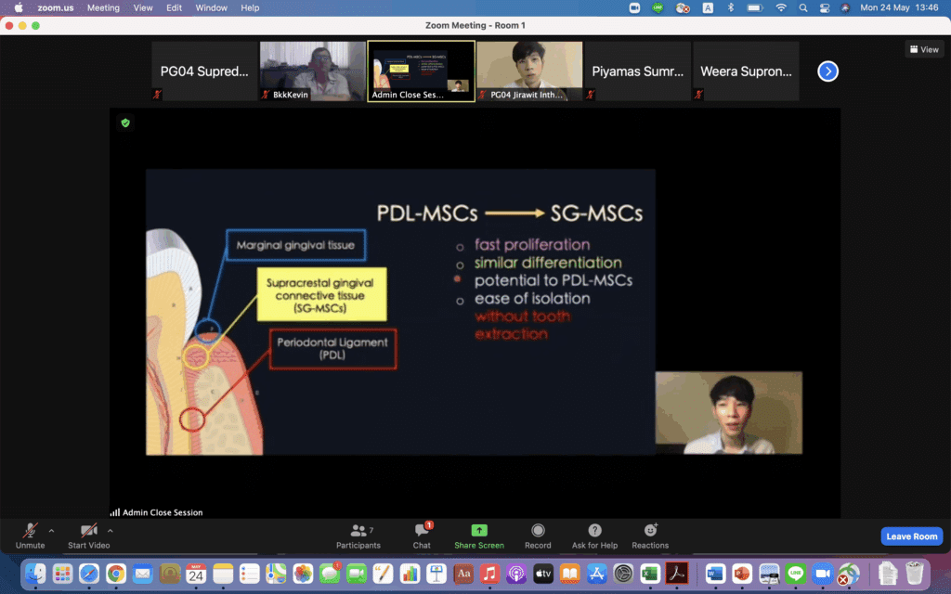Open the Edit menu
Viewport: 951px width, 594px height.
174,7
